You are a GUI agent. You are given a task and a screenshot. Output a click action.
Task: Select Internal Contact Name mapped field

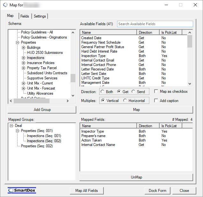point(98,145)
